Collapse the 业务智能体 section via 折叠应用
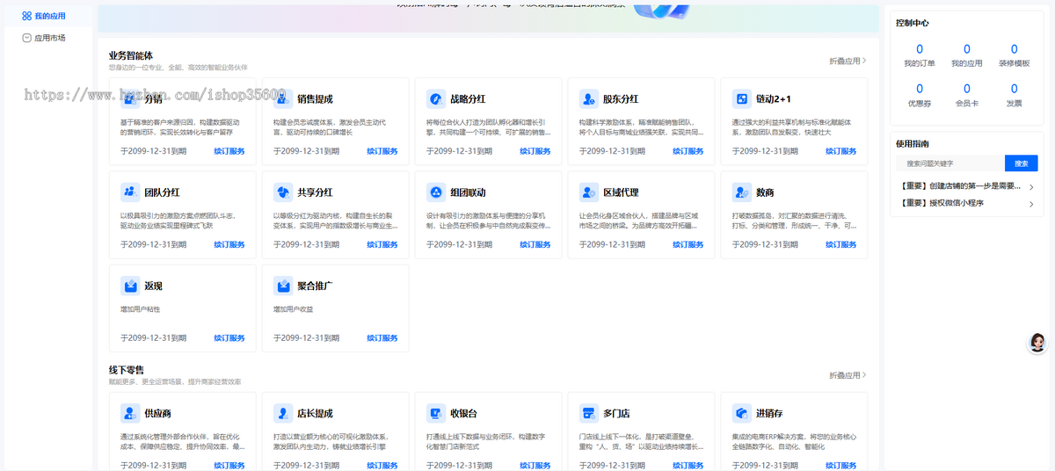 pos(848,61)
